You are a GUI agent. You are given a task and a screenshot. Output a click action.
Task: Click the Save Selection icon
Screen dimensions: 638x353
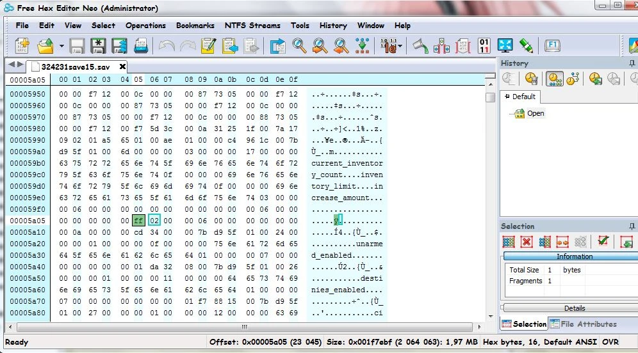[626, 242]
